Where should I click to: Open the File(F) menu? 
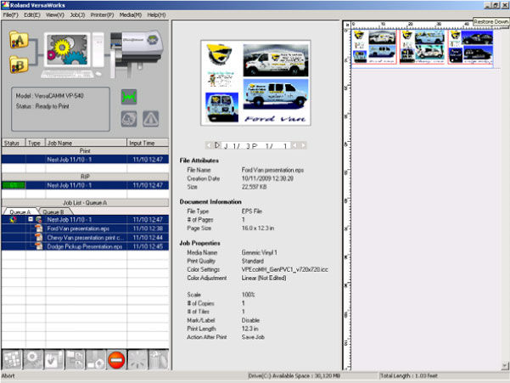coord(11,15)
